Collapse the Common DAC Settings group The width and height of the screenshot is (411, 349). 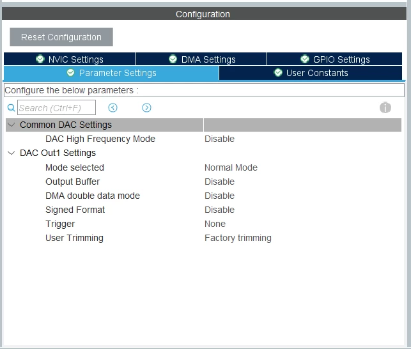pos(12,125)
